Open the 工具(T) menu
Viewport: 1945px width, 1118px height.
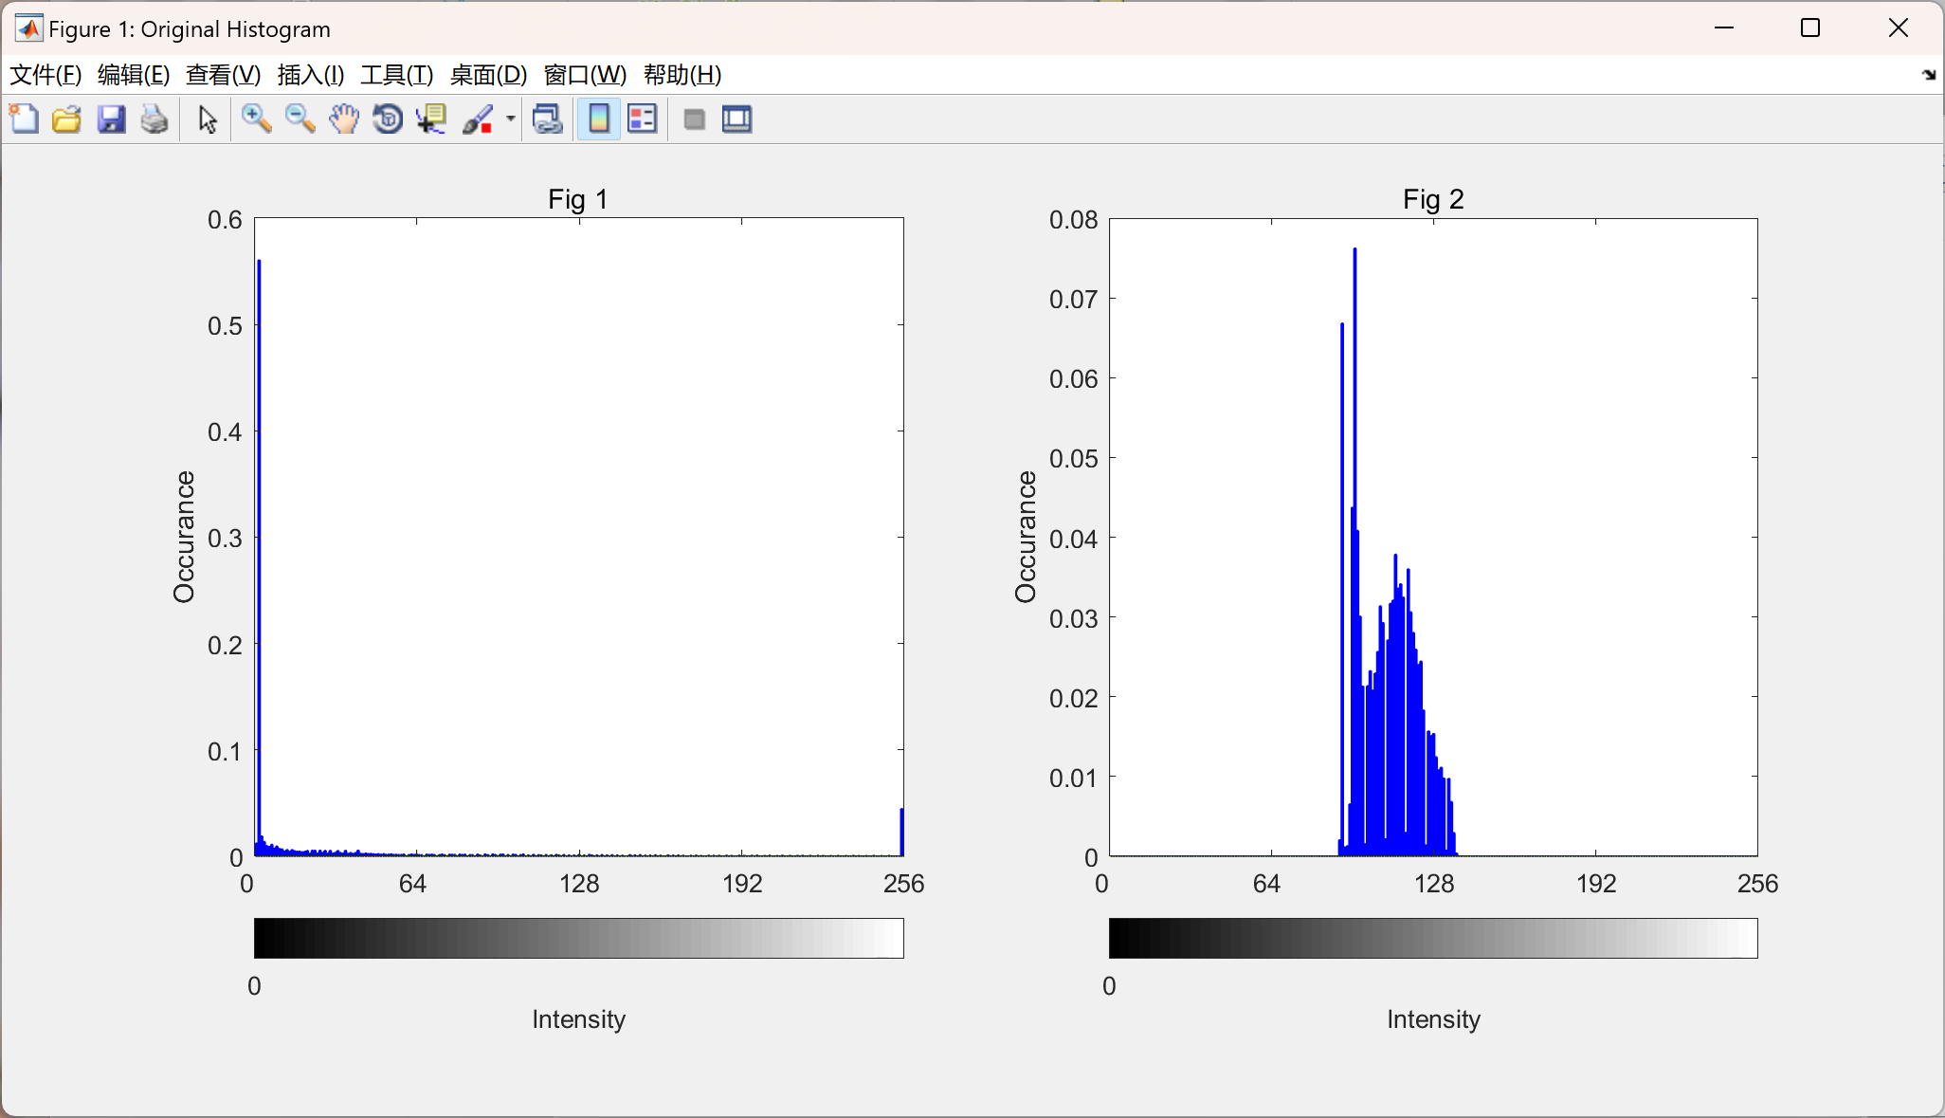pos(396,75)
